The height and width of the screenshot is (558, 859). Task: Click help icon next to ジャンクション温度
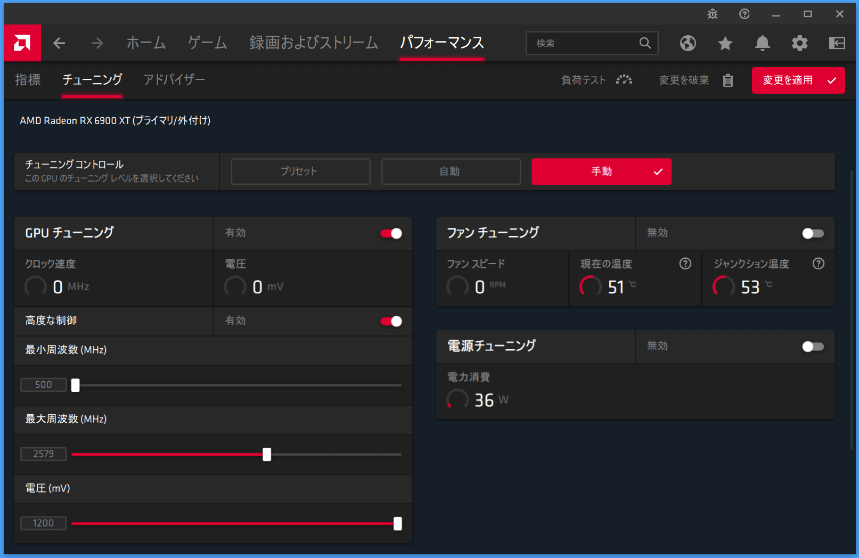point(819,264)
